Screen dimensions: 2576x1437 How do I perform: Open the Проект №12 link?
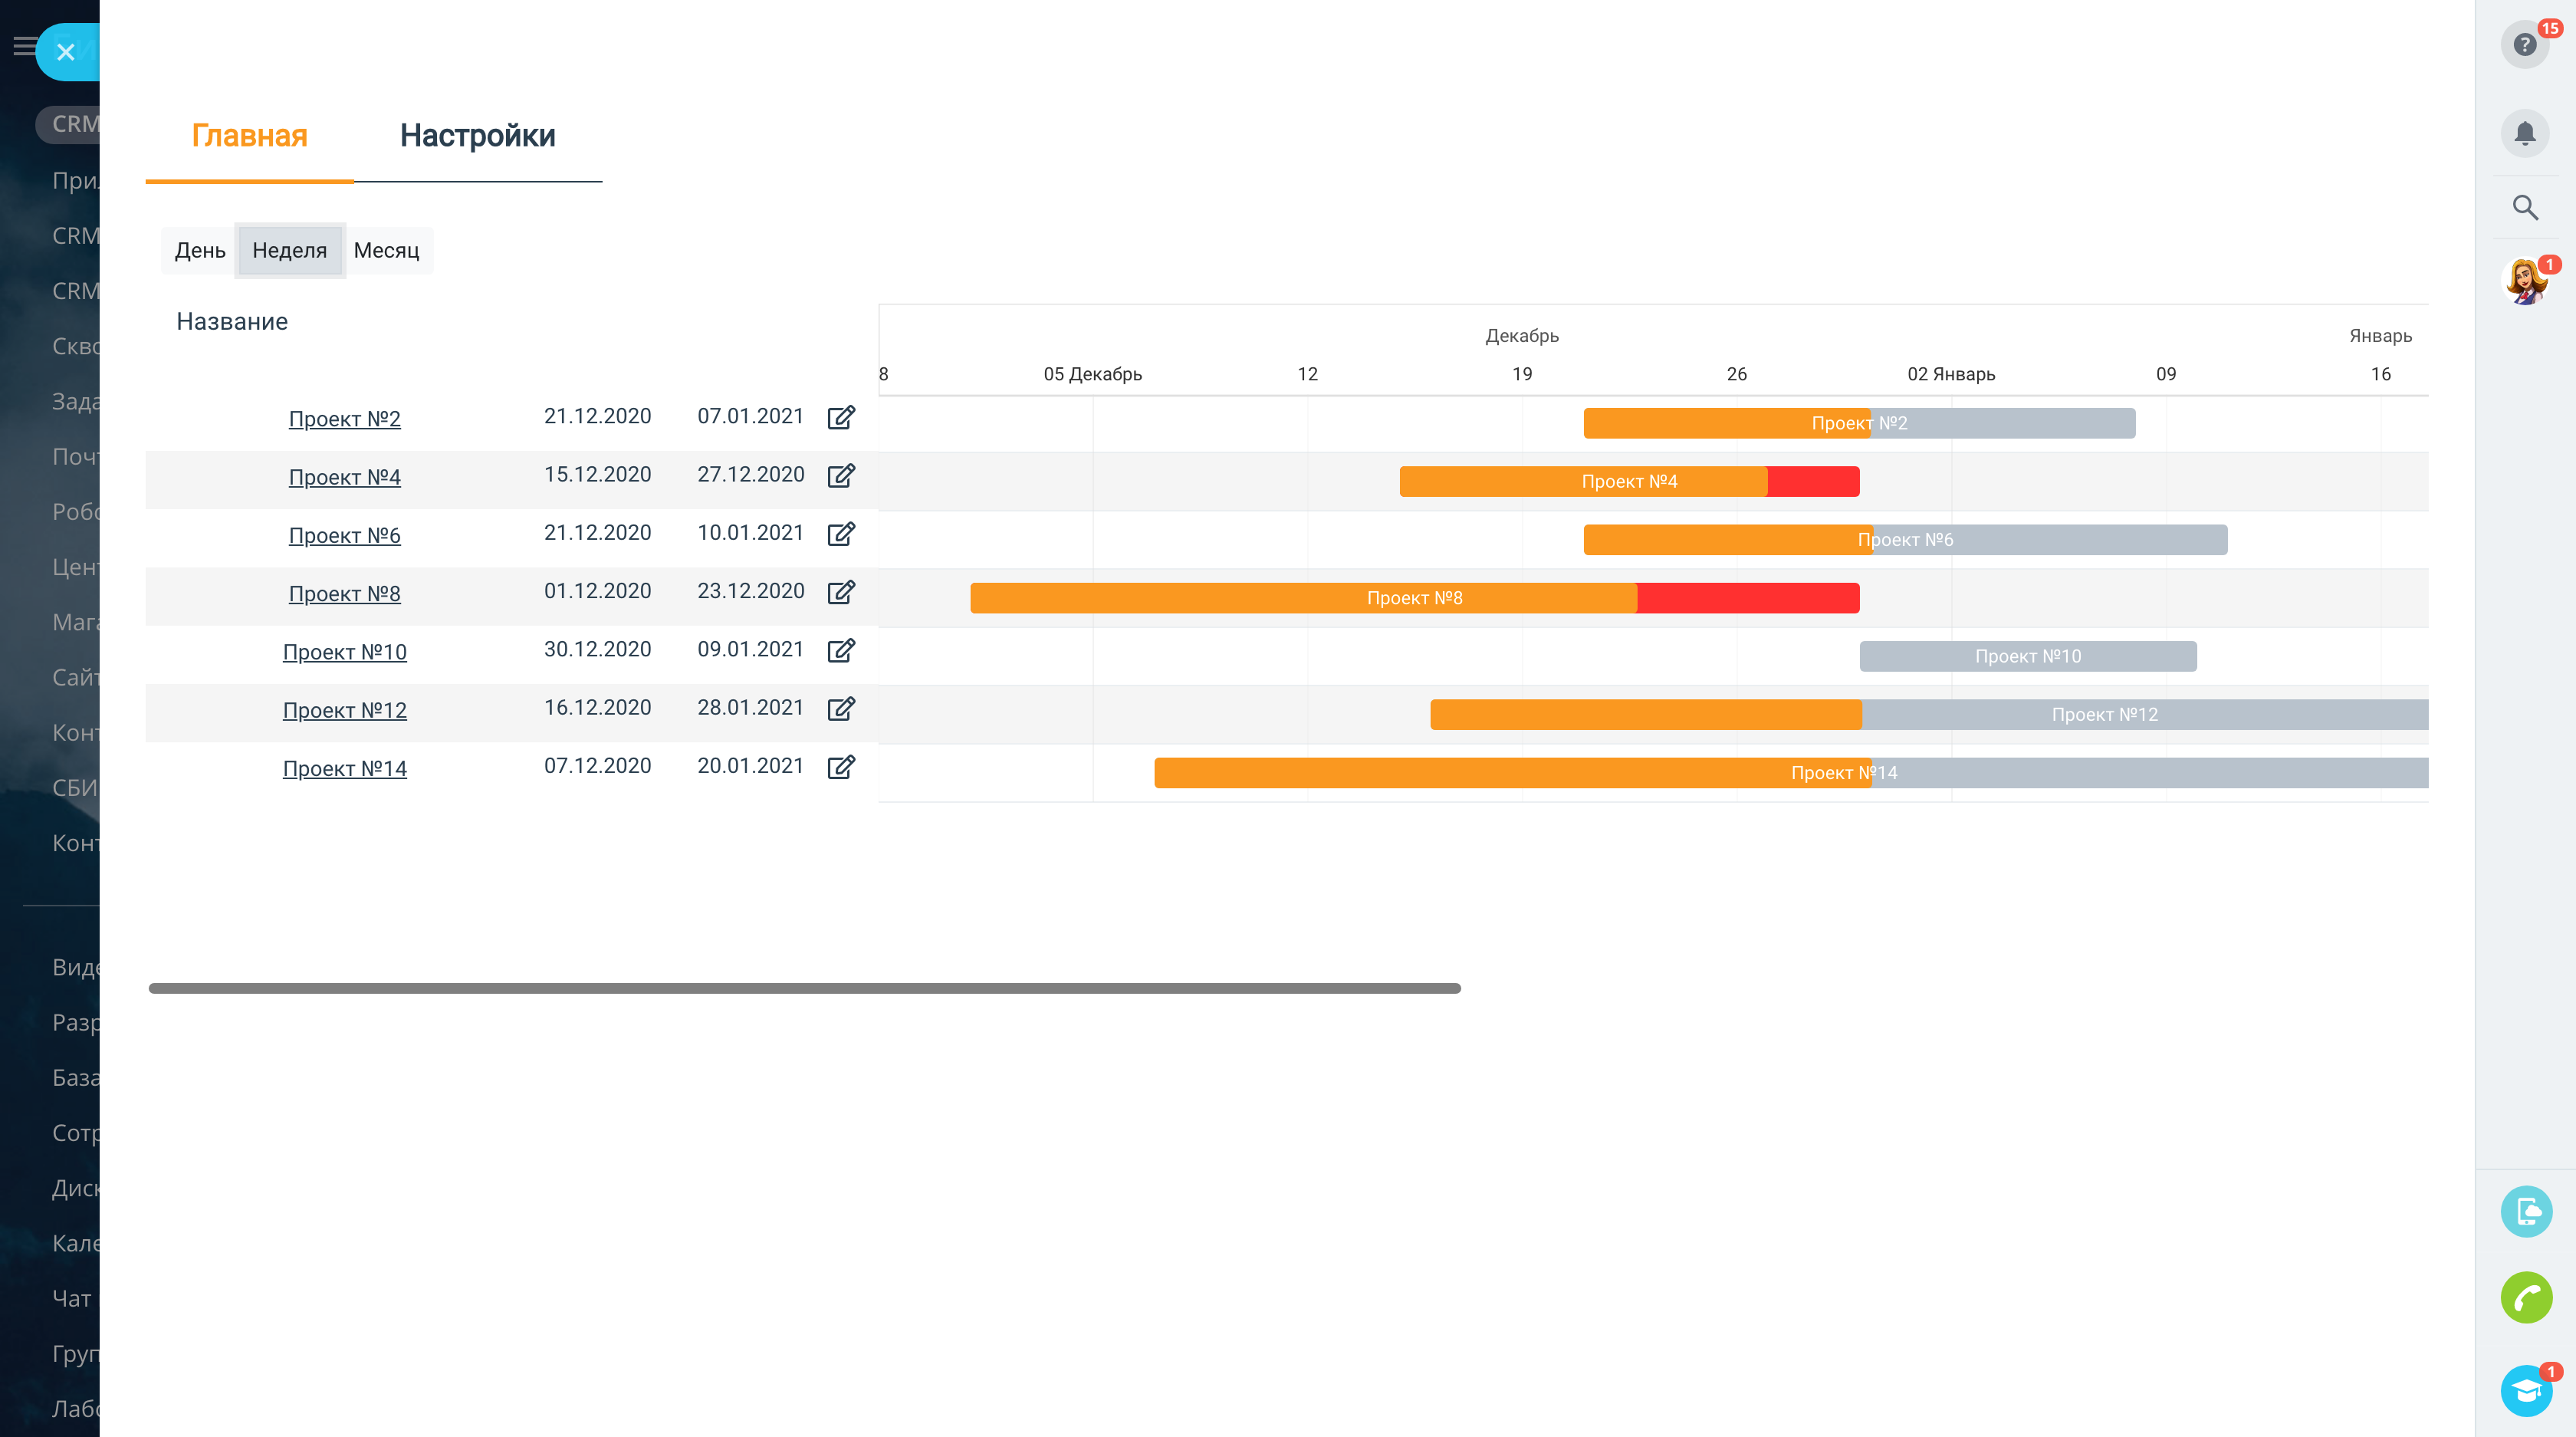pyautogui.click(x=344, y=710)
